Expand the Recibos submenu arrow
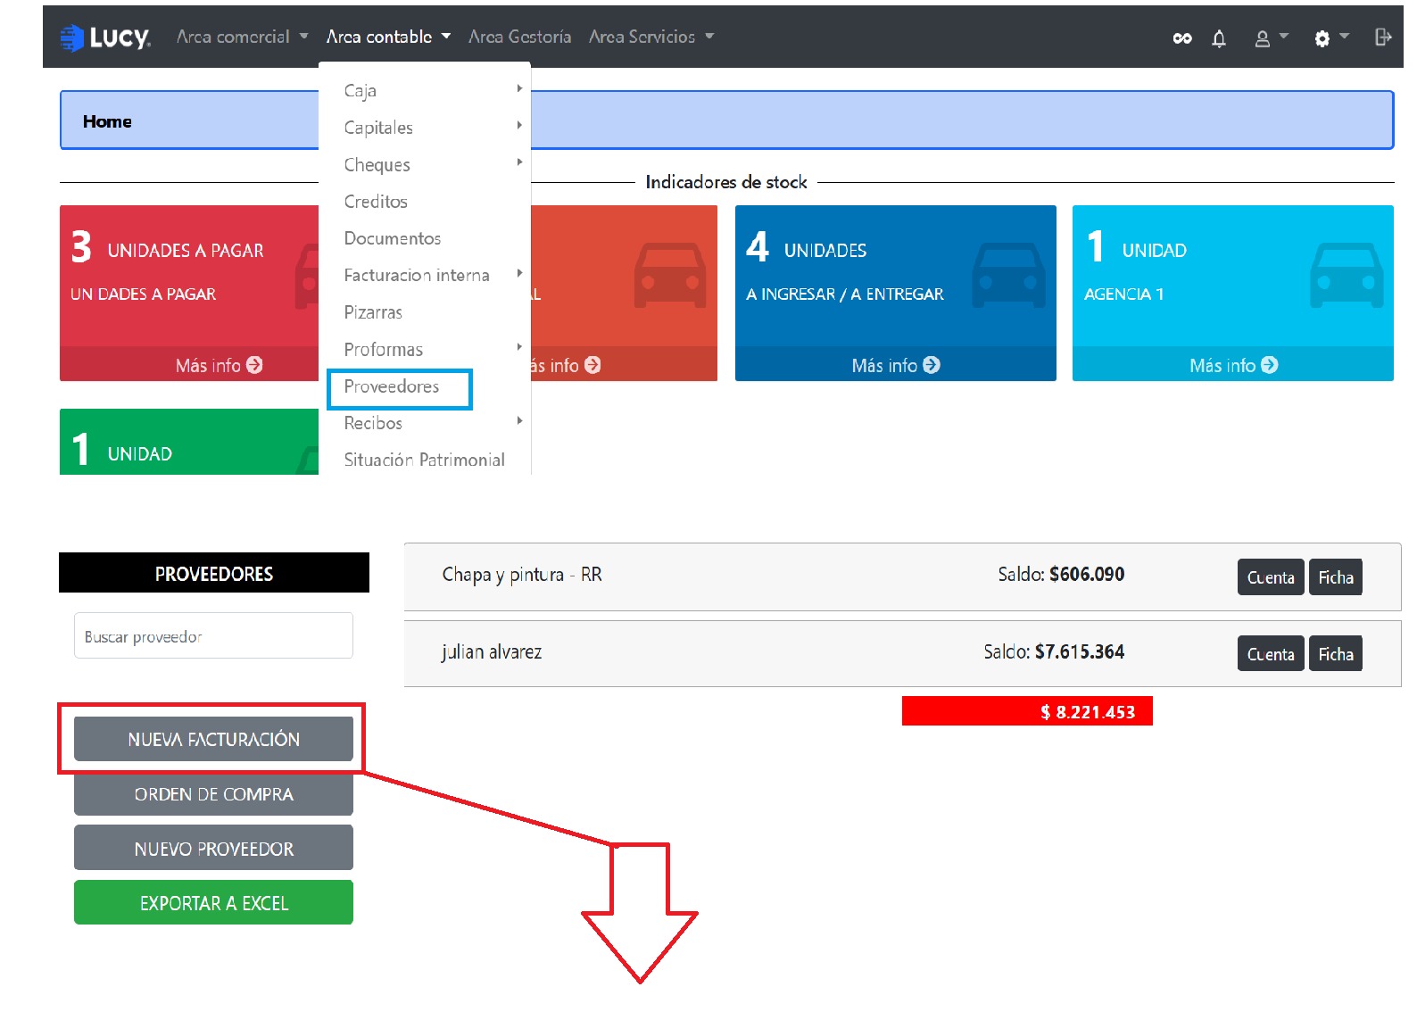 [519, 420]
